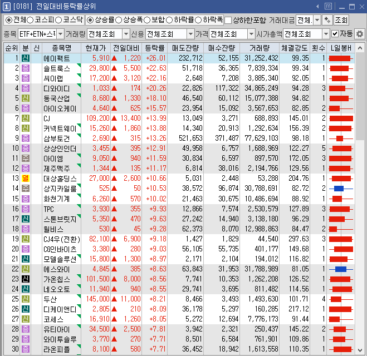Screen dimensions: 367x356
Task: Open the 가격 전체조회 dropdown
Action: coord(251,34)
